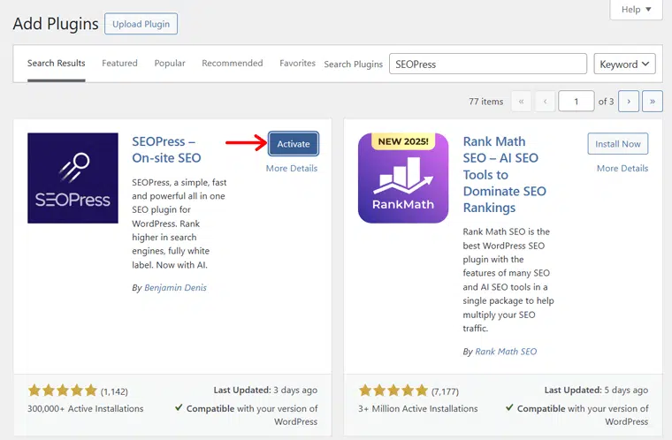Click '3+ Million Active Installations' text

point(418,409)
